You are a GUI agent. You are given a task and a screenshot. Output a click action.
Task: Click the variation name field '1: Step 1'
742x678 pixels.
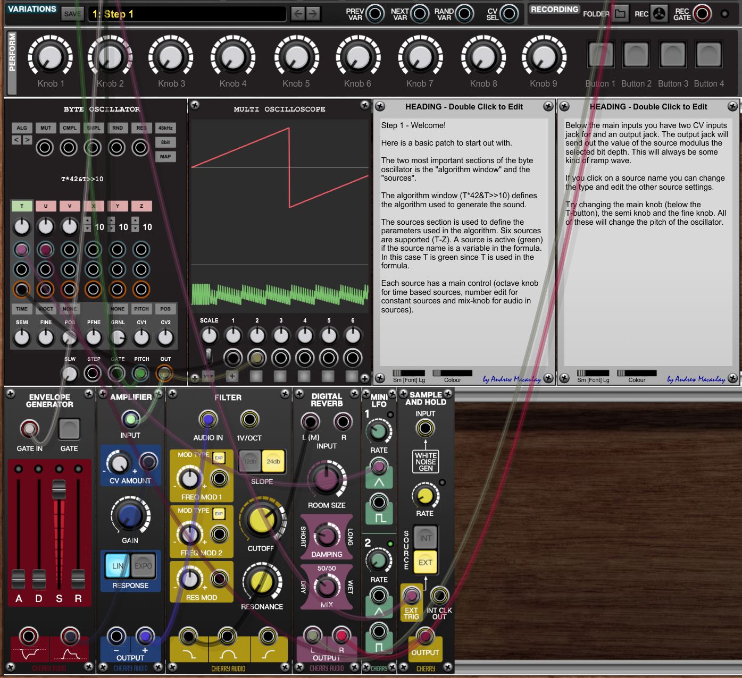point(187,14)
